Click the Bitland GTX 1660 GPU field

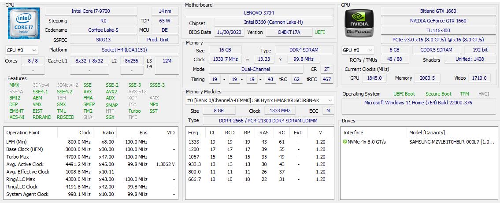point(438,11)
